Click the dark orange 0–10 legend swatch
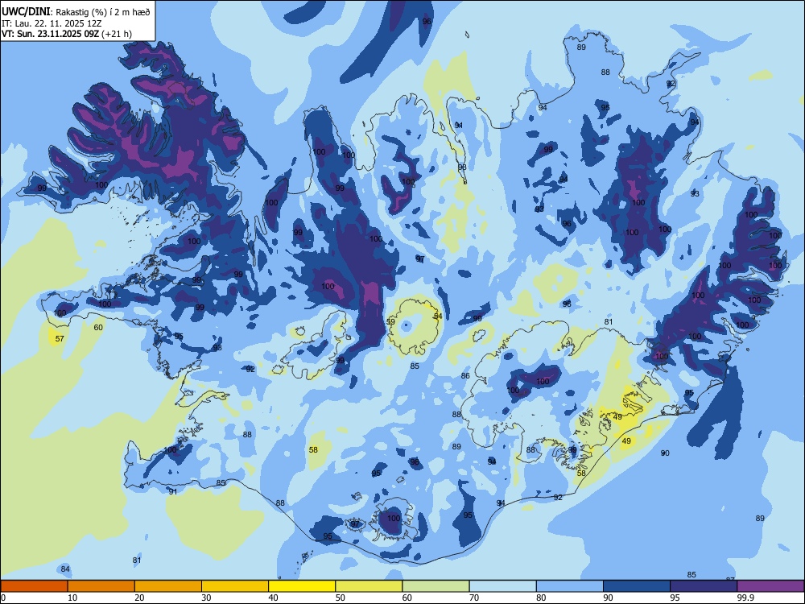Viewport: 805px width, 604px height. click(34, 586)
